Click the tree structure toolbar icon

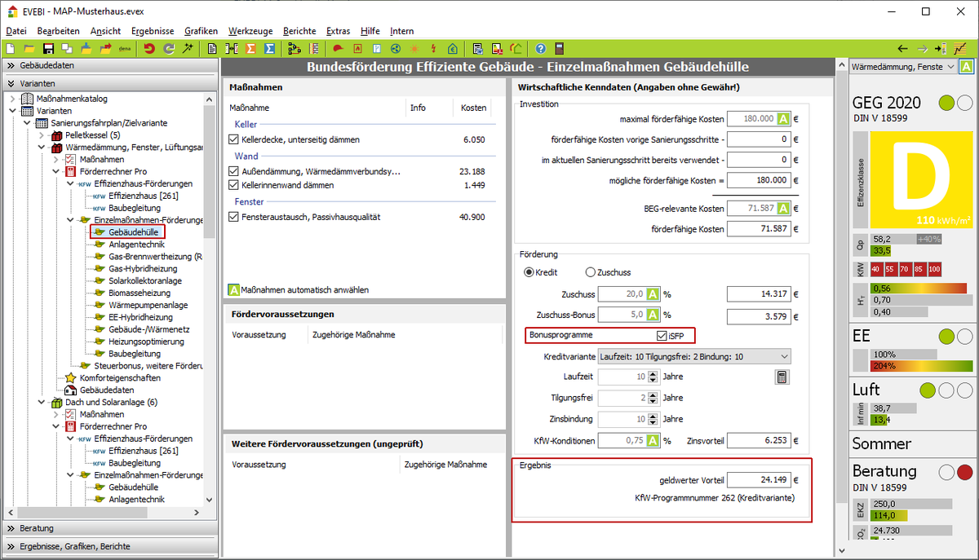(295, 49)
